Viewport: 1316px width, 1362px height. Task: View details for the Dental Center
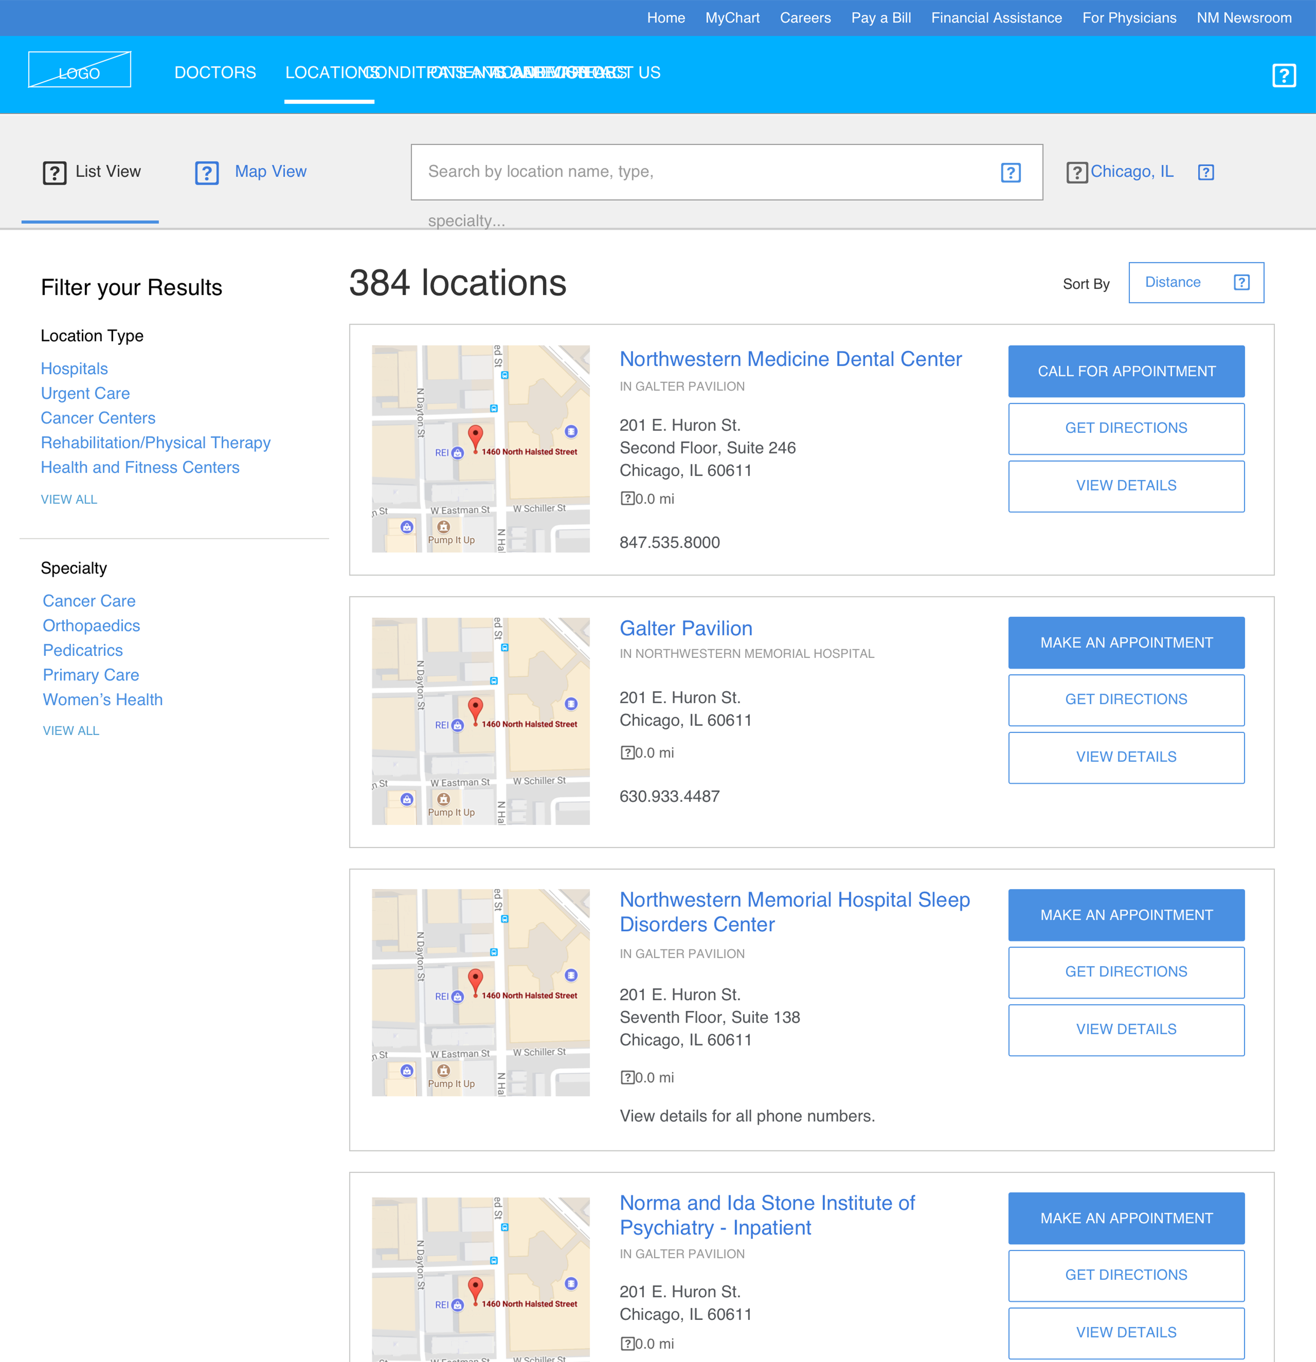(x=1126, y=486)
